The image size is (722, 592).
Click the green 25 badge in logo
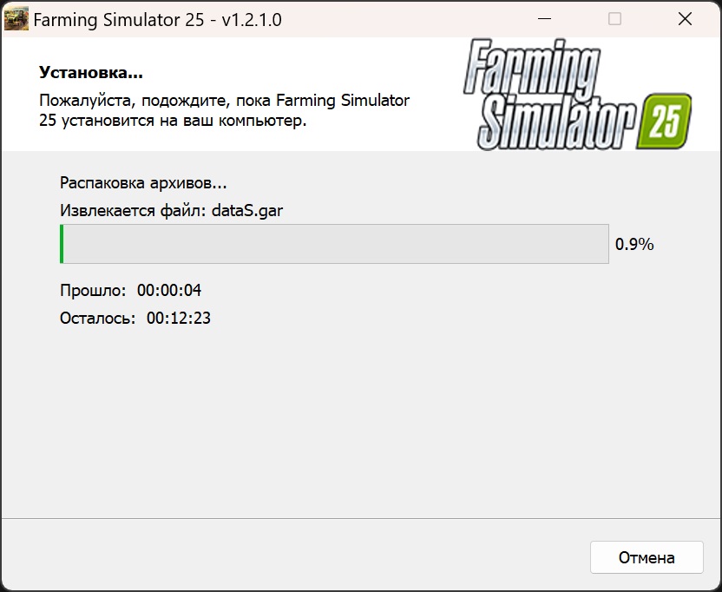pos(665,122)
